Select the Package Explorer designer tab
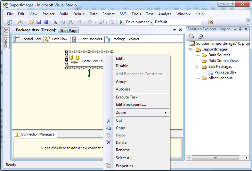This screenshot has height=171, width=252. click(123, 39)
